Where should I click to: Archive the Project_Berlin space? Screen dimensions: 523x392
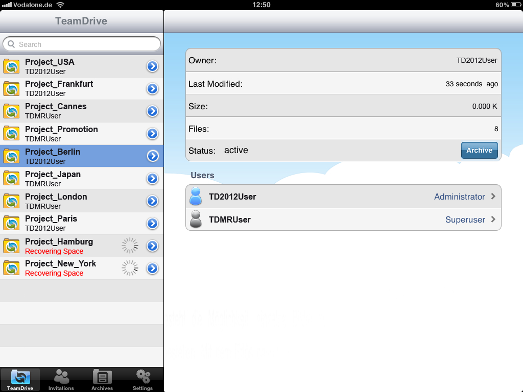(479, 151)
